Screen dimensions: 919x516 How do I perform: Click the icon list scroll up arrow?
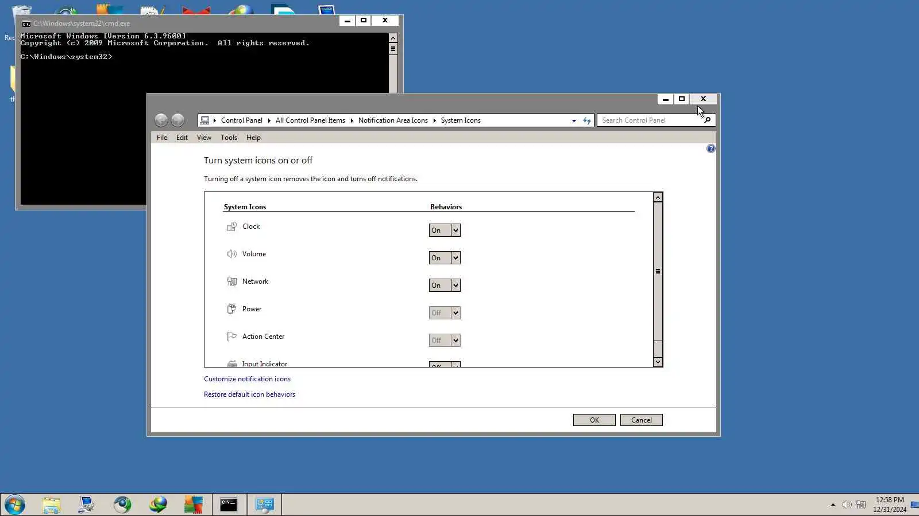(658, 197)
